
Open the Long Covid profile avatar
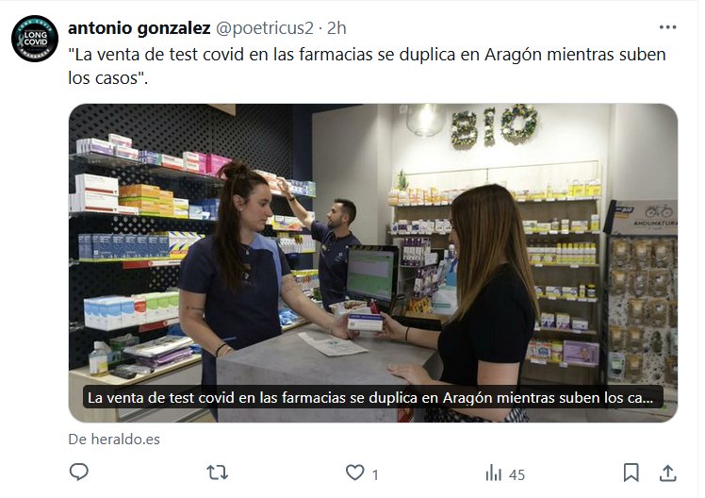pos(35,39)
